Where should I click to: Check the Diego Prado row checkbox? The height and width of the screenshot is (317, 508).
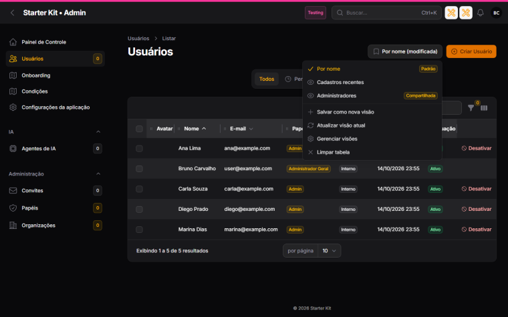point(139,210)
